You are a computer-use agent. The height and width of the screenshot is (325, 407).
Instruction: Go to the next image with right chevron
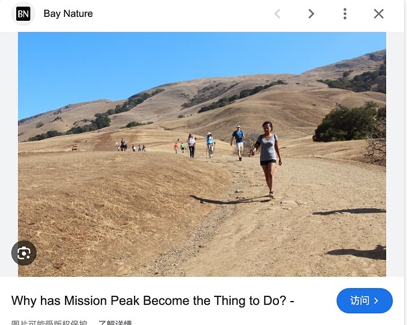pyautogui.click(x=311, y=14)
